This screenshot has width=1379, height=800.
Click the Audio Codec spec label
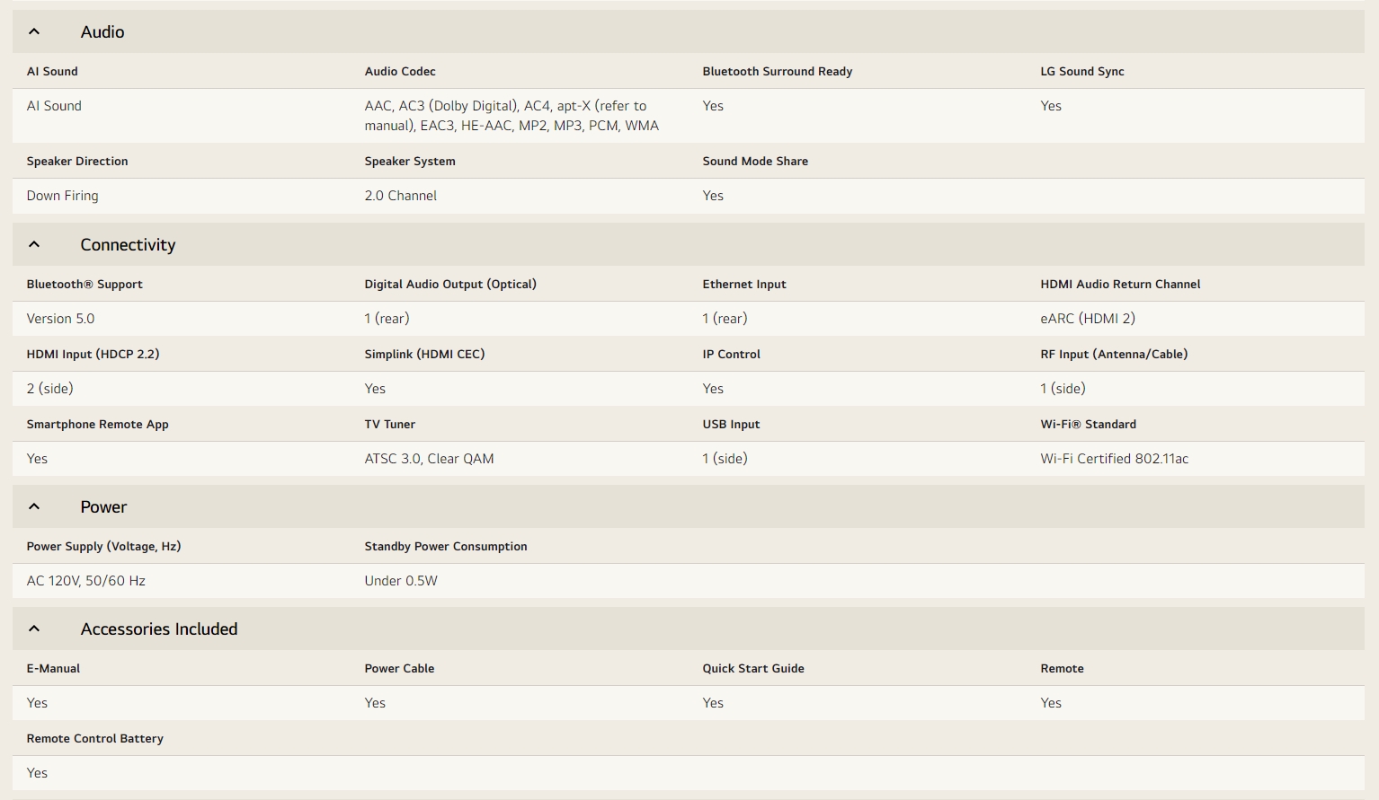(400, 72)
